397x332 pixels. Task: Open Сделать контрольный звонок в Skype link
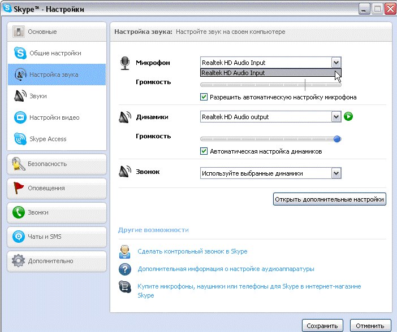pyautogui.click(x=192, y=251)
